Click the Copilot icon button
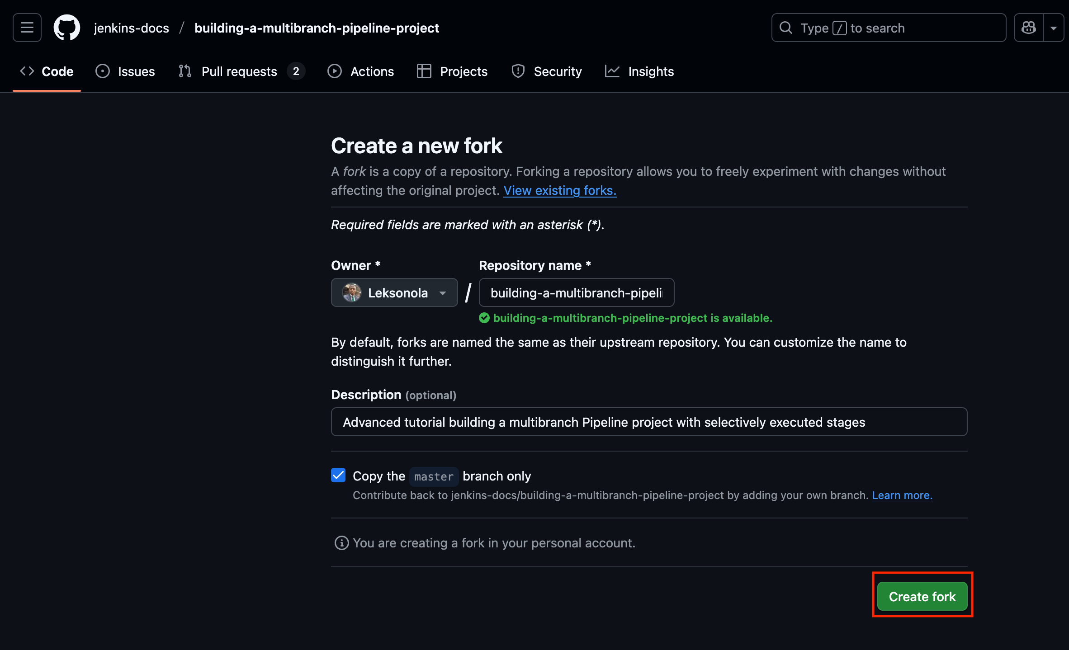The width and height of the screenshot is (1069, 650). pyautogui.click(x=1029, y=28)
